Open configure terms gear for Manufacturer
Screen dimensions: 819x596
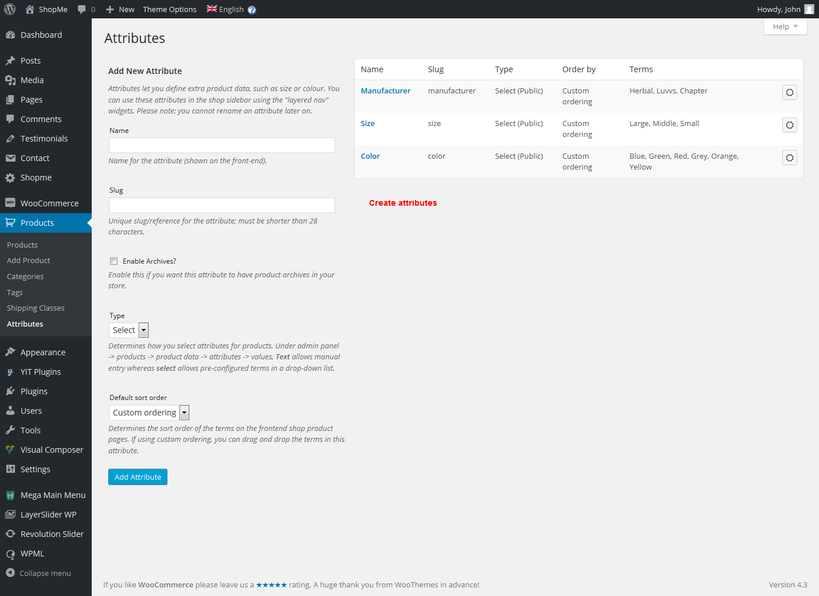point(789,92)
